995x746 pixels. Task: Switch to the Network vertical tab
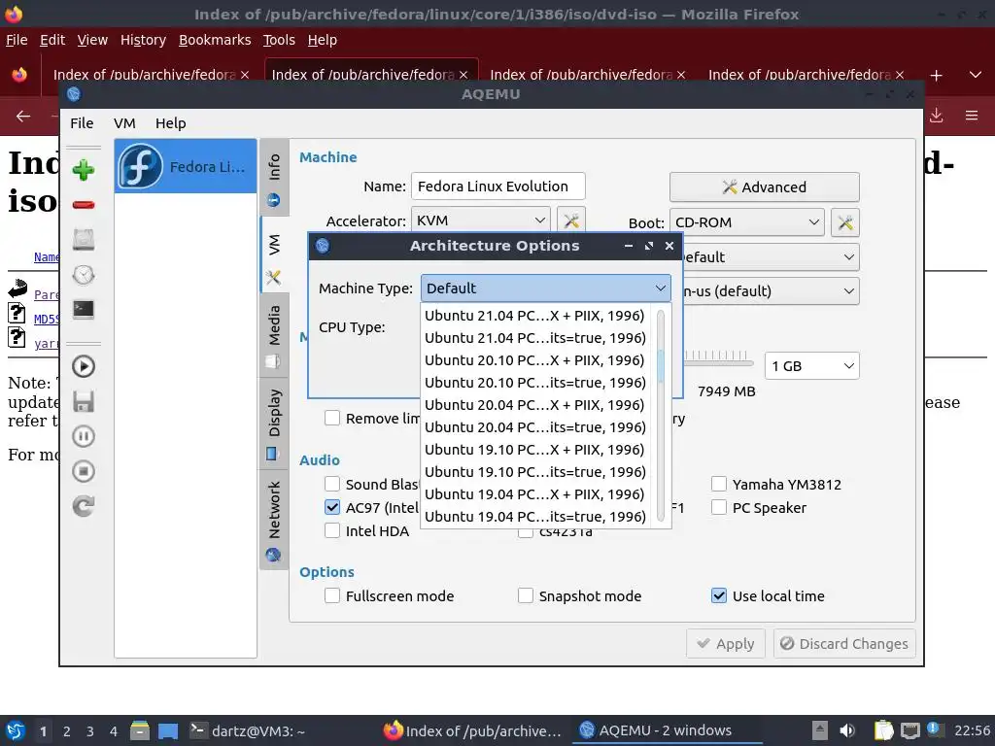pyautogui.click(x=274, y=521)
